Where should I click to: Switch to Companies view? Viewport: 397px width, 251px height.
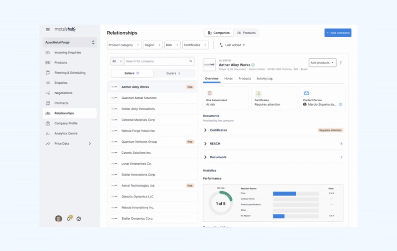[219, 33]
